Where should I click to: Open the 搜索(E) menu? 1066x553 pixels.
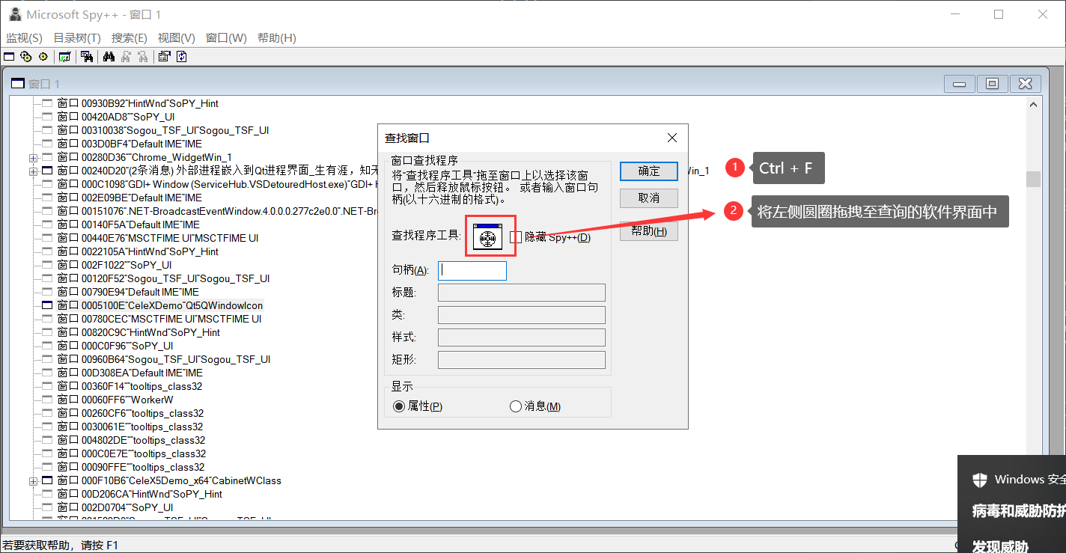tap(130, 38)
